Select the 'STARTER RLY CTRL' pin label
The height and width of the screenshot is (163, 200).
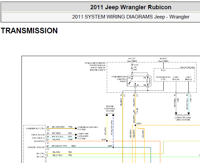click(x=36, y=129)
